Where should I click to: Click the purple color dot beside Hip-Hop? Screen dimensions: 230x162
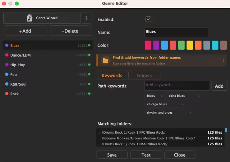coord(7,65)
